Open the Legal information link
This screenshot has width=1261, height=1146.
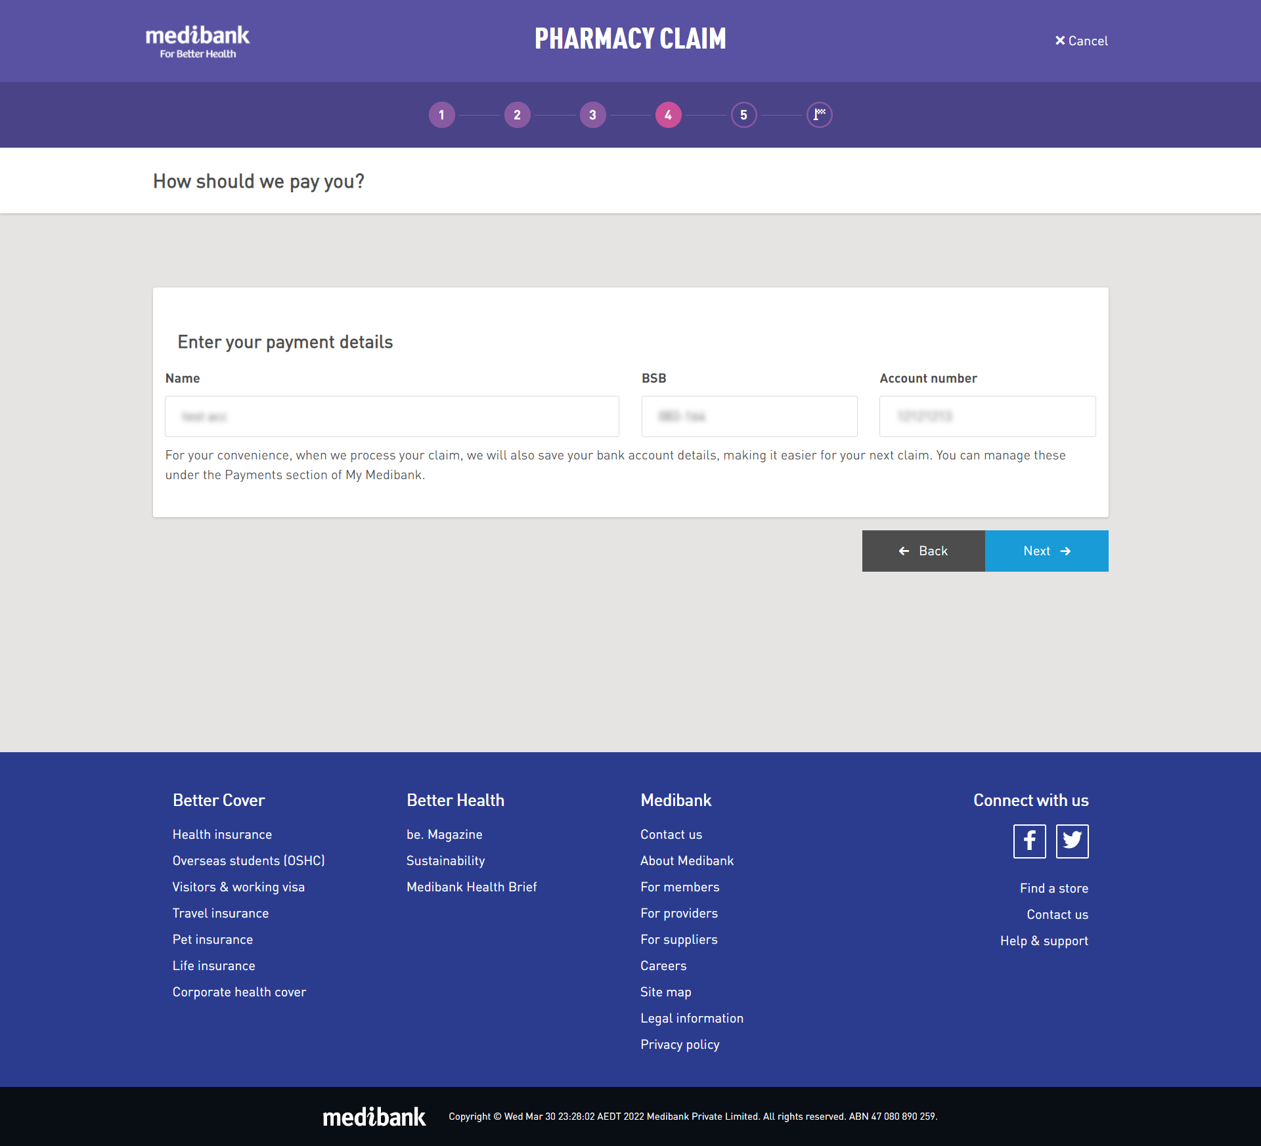[691, 1019]
